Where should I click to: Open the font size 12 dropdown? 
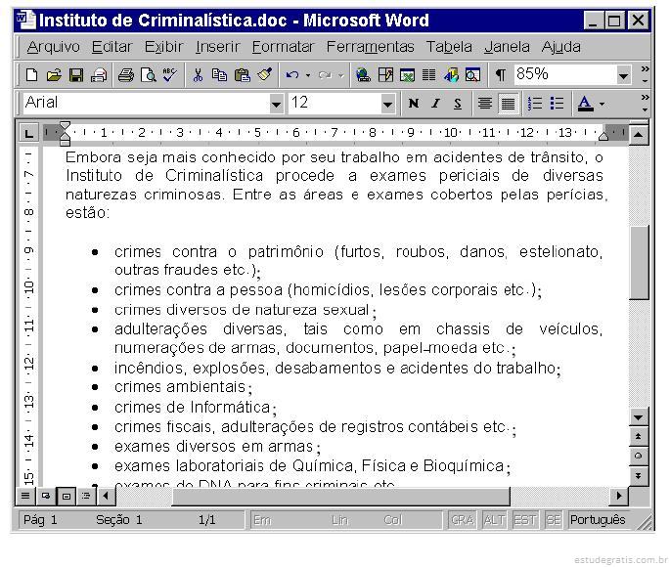point(388,104)
